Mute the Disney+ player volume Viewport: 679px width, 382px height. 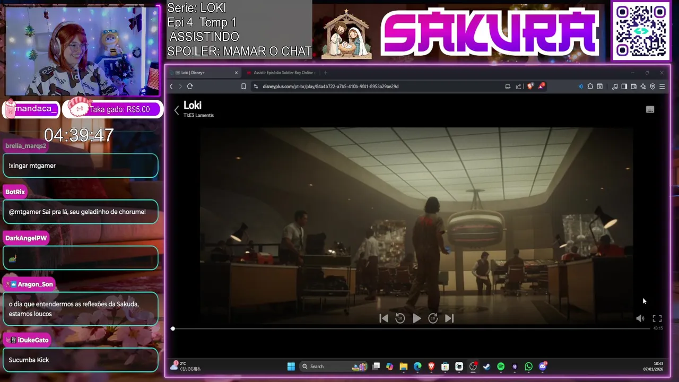tap(640, 318)
